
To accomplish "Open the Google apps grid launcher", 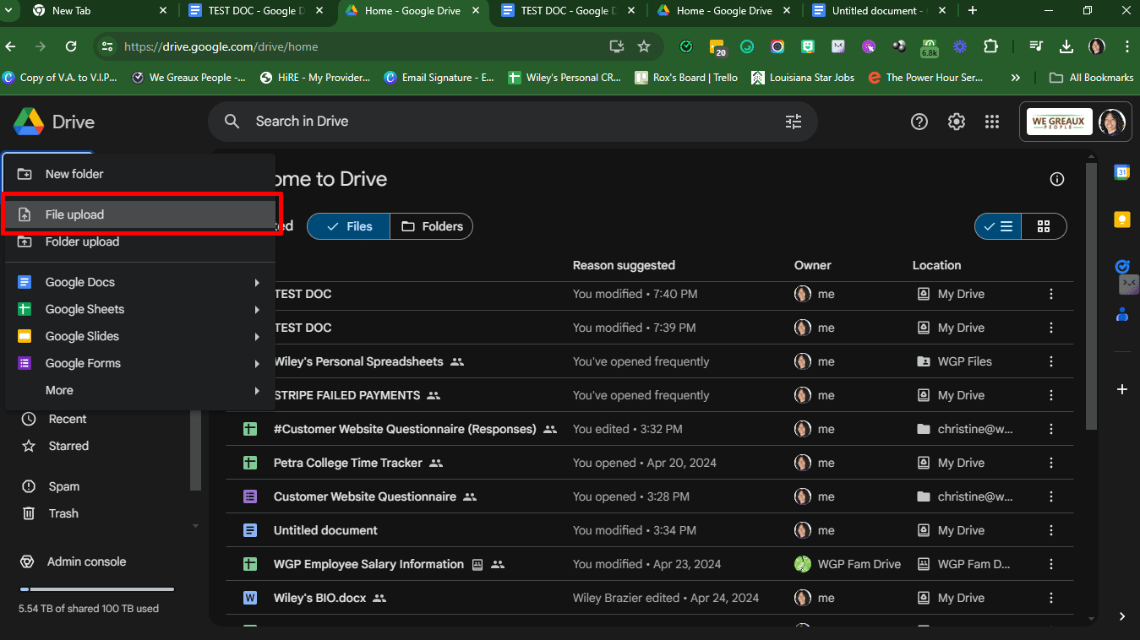I will 992,122.
